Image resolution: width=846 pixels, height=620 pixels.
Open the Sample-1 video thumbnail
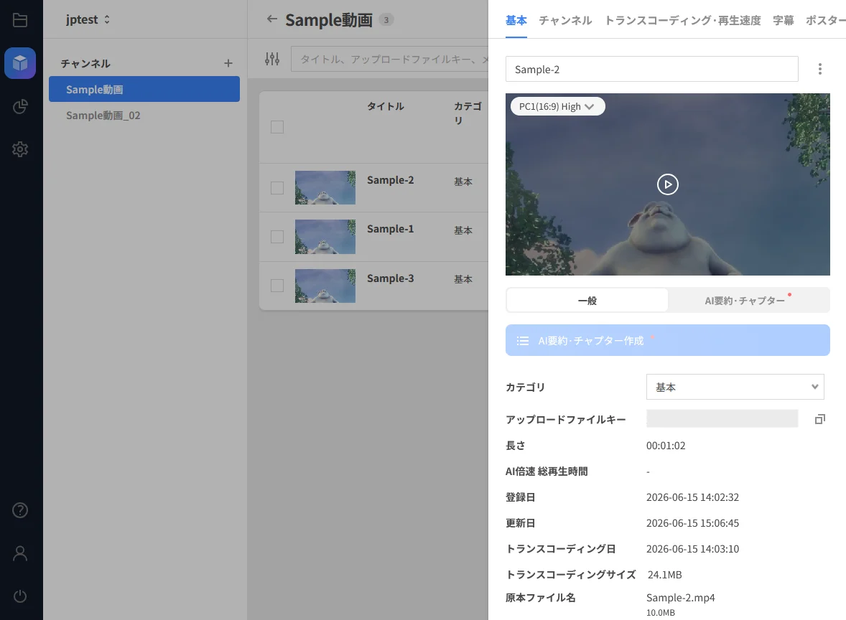(325, 237)
